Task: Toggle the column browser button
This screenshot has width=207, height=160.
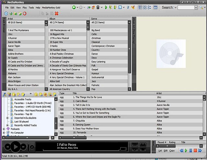Action: 155,7
